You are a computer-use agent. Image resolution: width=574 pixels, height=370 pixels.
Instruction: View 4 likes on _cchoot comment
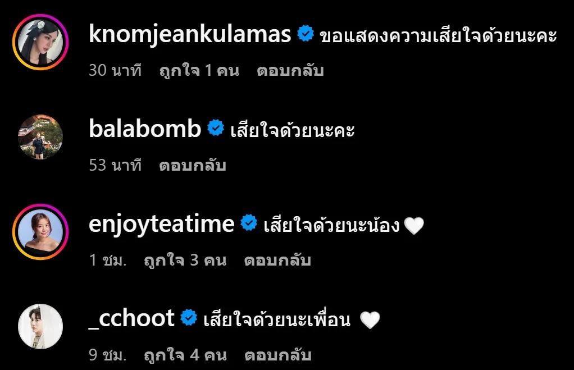[185, 355]
